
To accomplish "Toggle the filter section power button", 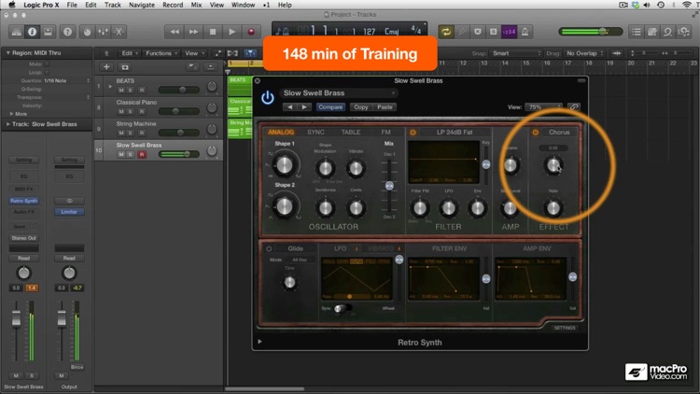I will pyautogui.click(x=413, y=133).
